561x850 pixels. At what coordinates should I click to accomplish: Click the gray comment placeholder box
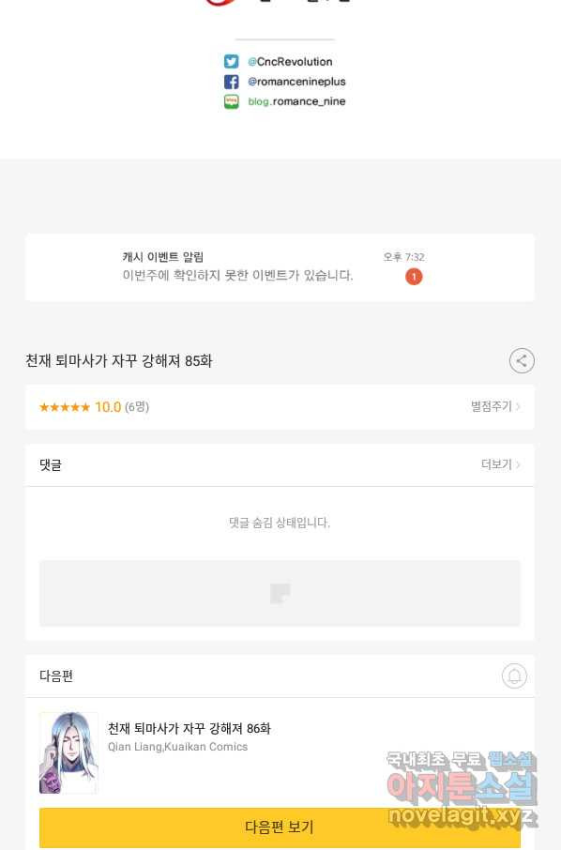[280, 594]
